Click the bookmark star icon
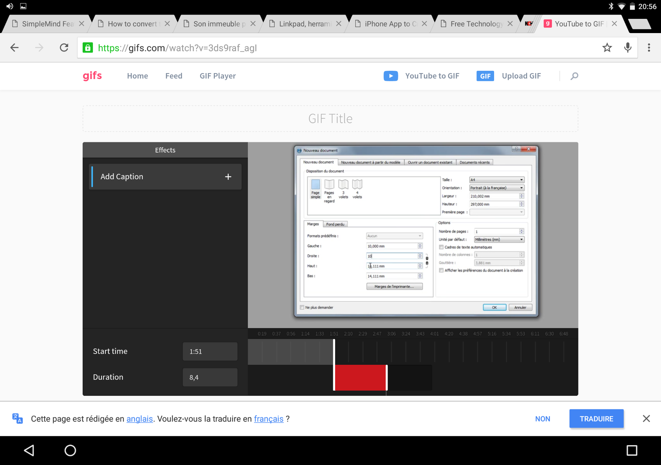 606,48
